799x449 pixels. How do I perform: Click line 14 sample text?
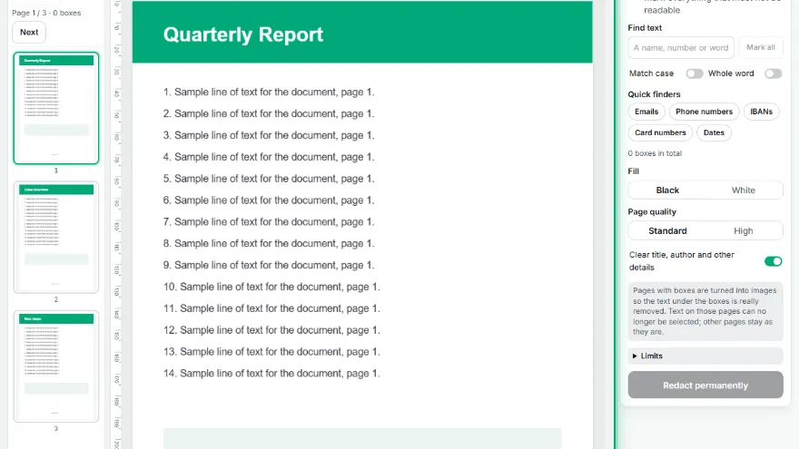271,373
